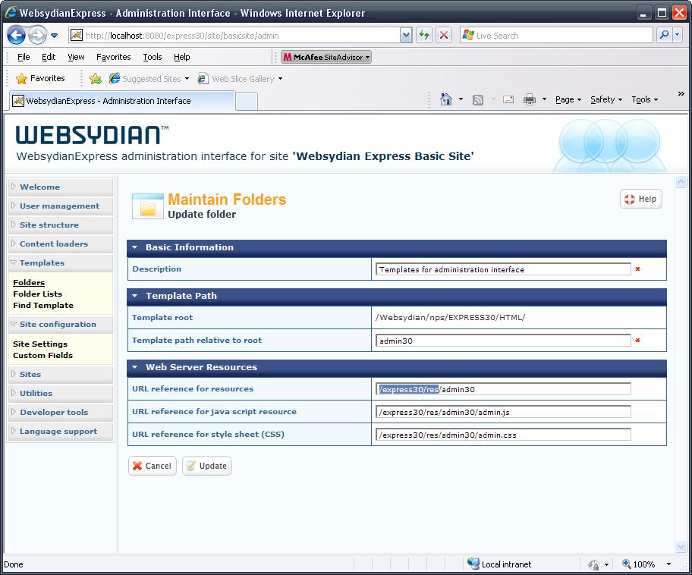
Task: Click the Add to Favorites Bar icon
Action: tap(96, 79)
